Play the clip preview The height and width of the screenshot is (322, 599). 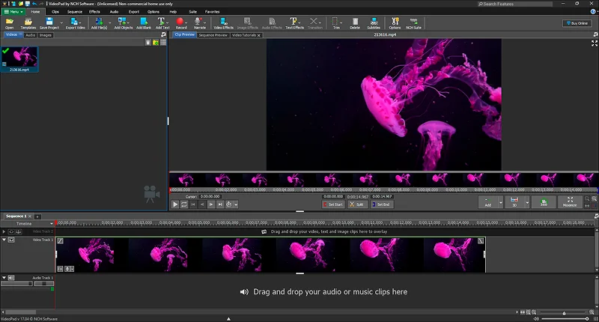point(175,204)
